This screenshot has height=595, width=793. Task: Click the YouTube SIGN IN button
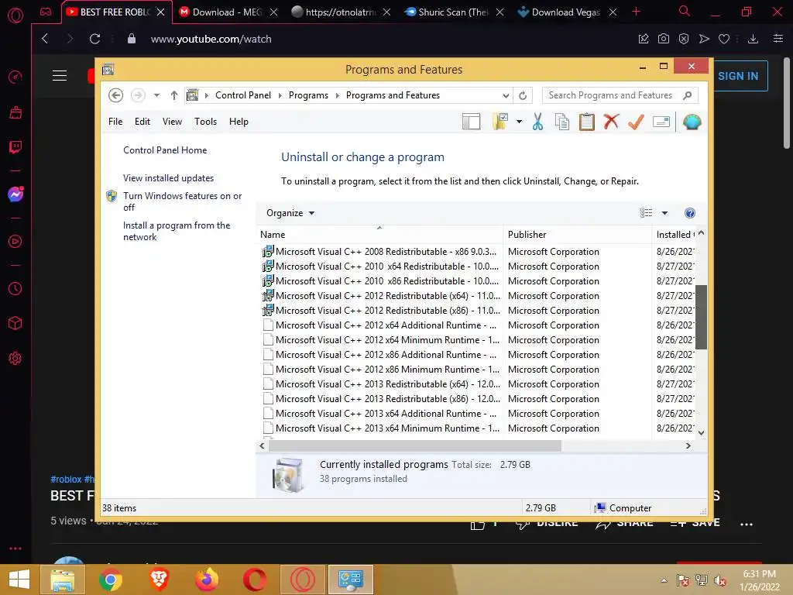click(x=740, y=76)
